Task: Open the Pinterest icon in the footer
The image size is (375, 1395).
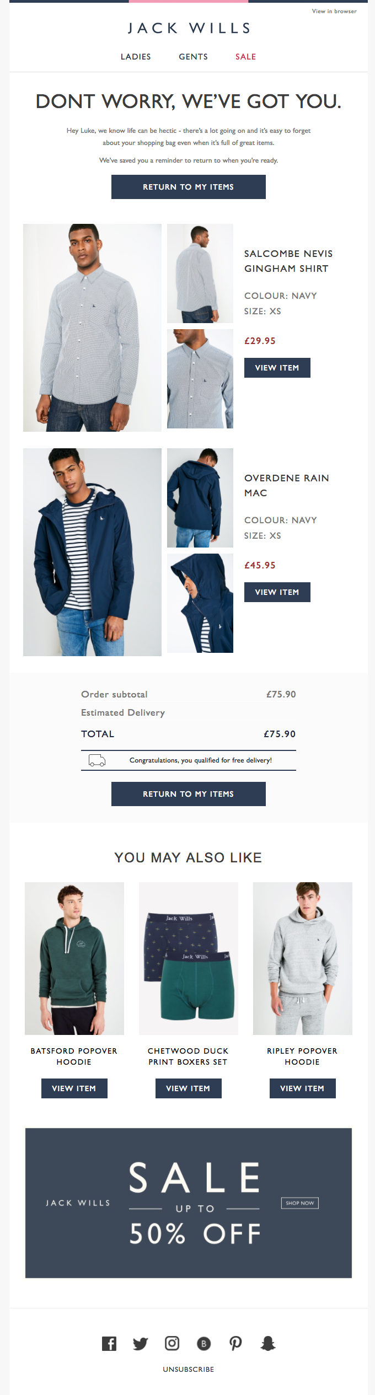Action: pos(235,1344)
